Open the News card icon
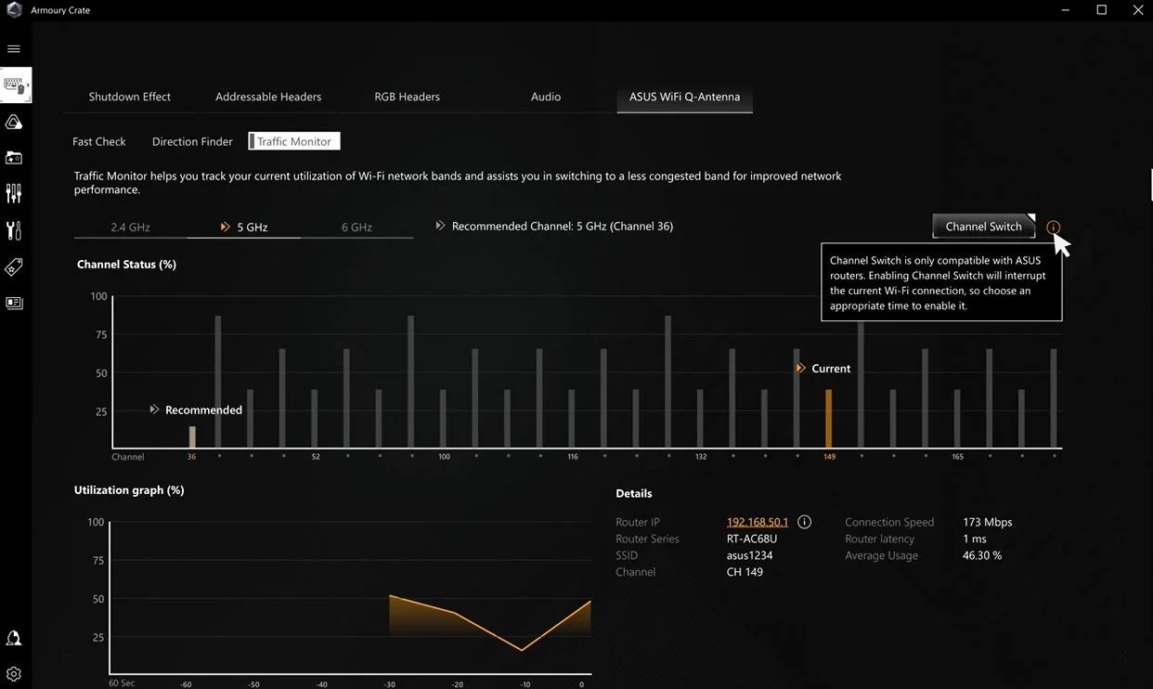 [x=14, y=303]
